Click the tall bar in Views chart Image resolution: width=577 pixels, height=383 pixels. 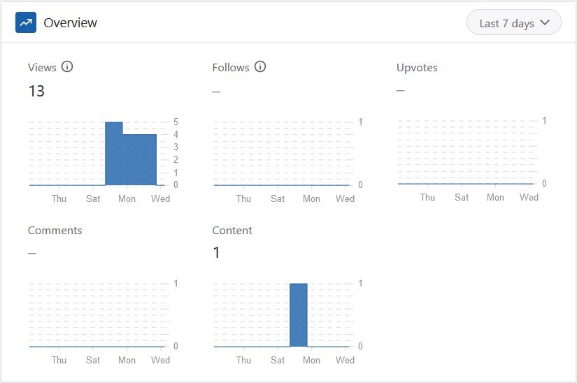pyautogui.click(x=114, y=154)
